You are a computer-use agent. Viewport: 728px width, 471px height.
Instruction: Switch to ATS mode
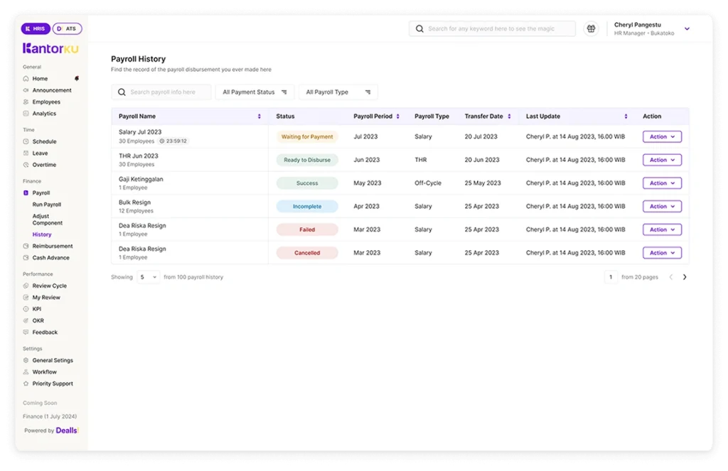coord(68,28)
